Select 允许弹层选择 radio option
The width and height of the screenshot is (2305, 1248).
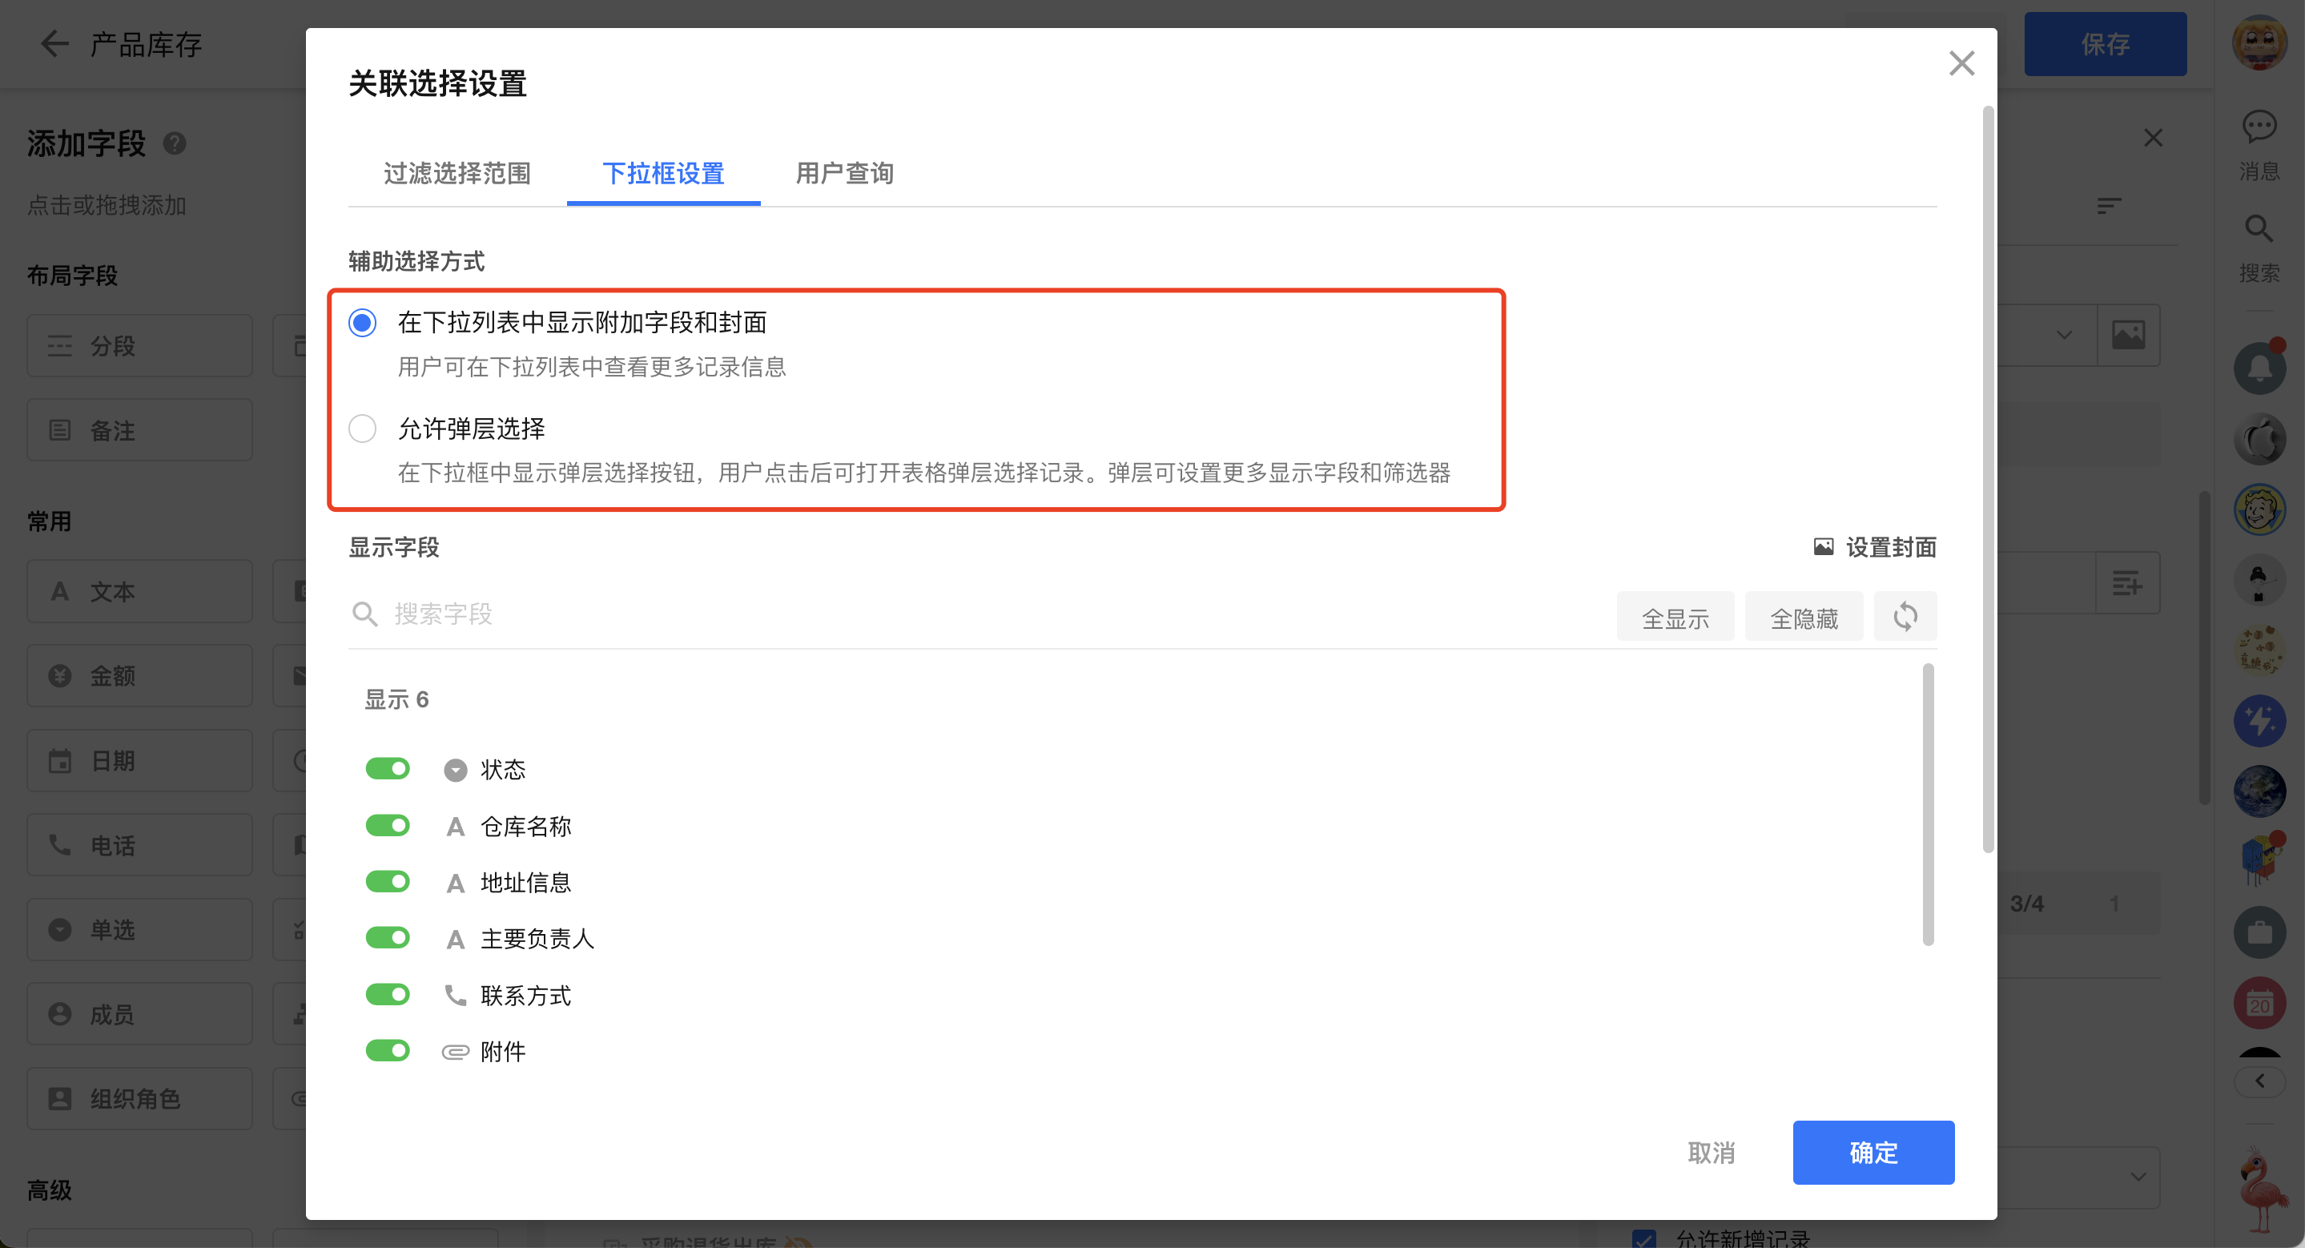pyautogui.click(x=362, y=429)
